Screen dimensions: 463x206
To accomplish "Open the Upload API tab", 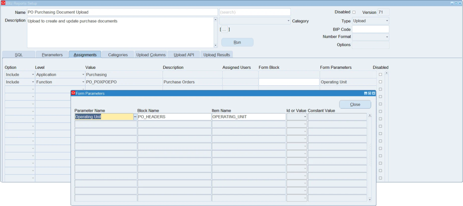I will (x=184, y=55).
